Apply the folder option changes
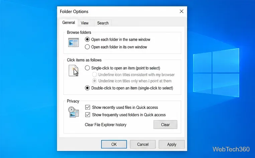 pos(171,144)
